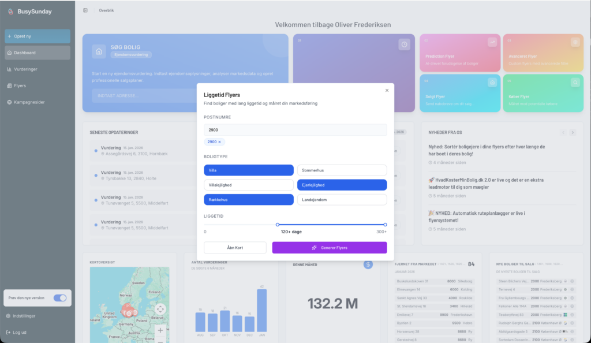591x343 pixels.
Task: Click the clock icon on purple card
Action: tap(405, 44)
